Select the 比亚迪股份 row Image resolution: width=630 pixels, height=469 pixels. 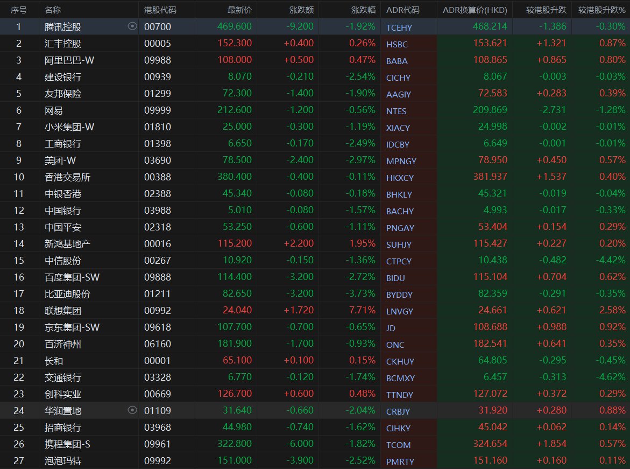coord(315,293)
